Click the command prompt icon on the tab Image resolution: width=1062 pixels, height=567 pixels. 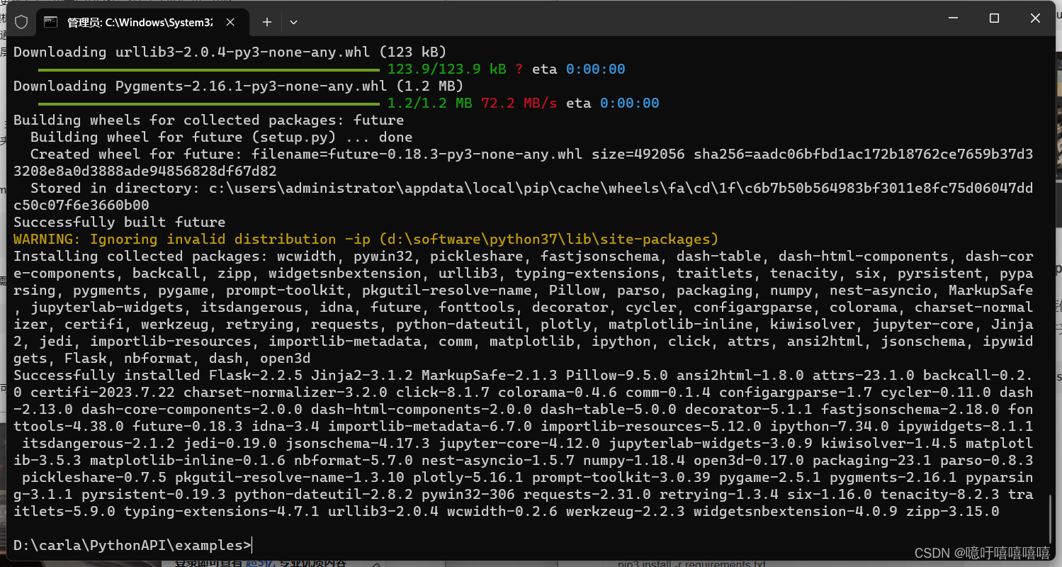pyautogui.click(x=51, y=22)
